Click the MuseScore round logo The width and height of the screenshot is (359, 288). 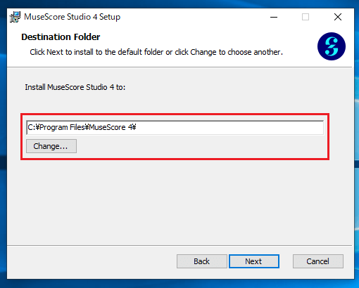[332, 46]
